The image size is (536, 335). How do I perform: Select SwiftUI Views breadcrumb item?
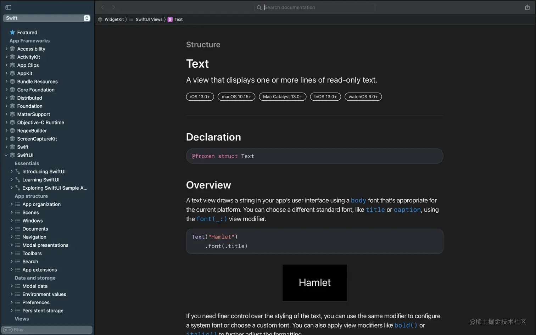coord(149,19)
